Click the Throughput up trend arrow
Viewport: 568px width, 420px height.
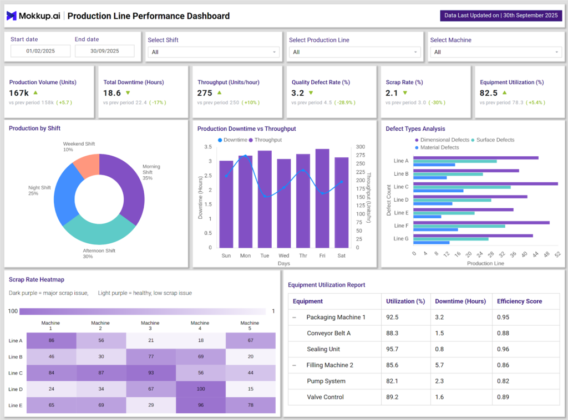[219, 93]
